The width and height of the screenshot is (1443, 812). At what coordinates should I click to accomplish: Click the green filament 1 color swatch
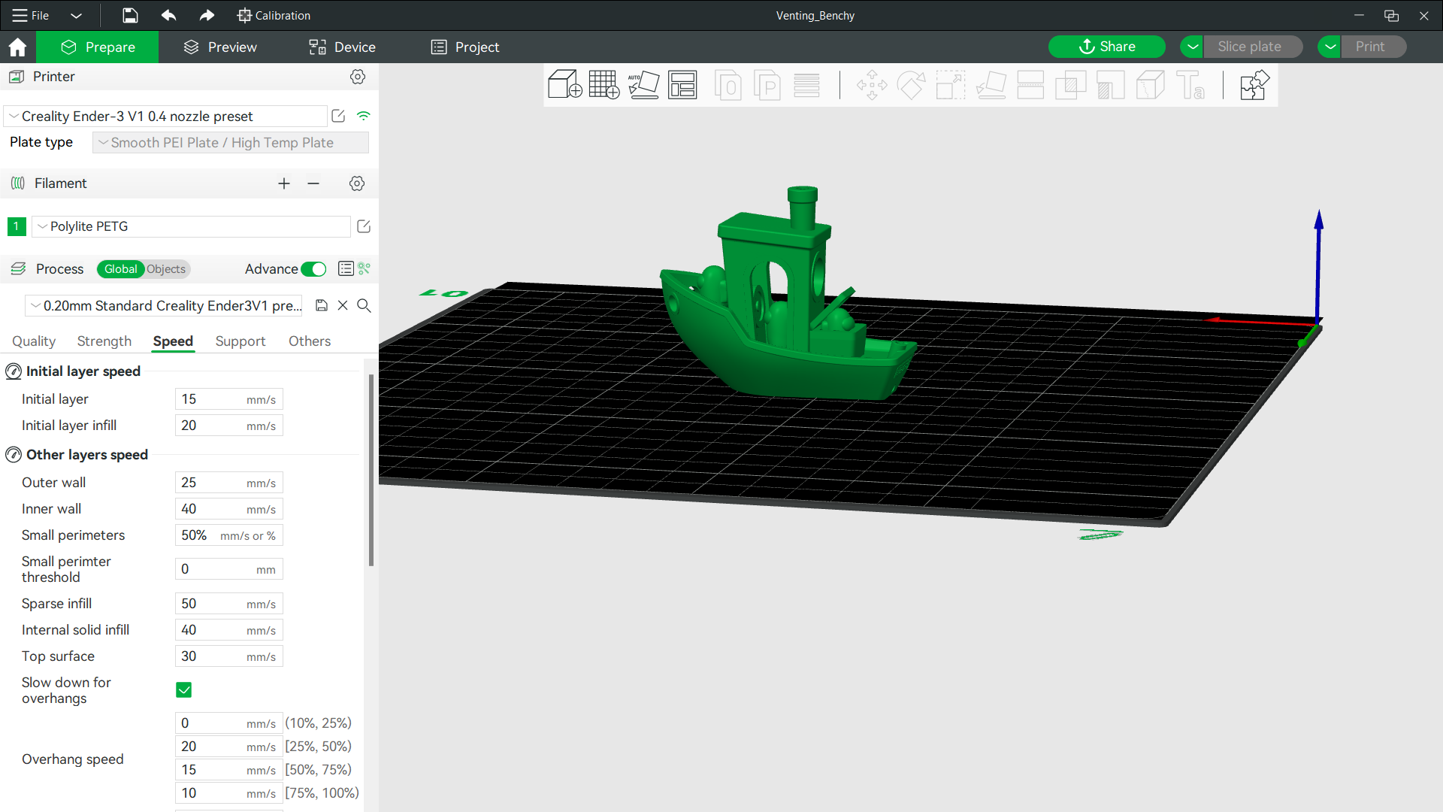coord(17,226)
